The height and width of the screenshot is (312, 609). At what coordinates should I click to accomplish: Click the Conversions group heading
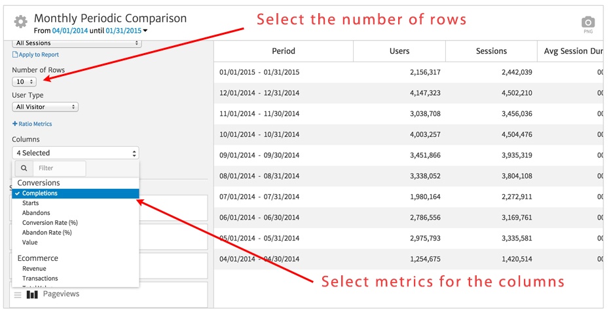point(39,183)
